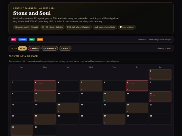Click calendar day 22
Image resolution: width=182 pixels, height=136 pixels.
(160, 108)
